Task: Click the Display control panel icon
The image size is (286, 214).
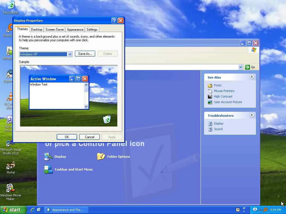Action: click(48, 157)
